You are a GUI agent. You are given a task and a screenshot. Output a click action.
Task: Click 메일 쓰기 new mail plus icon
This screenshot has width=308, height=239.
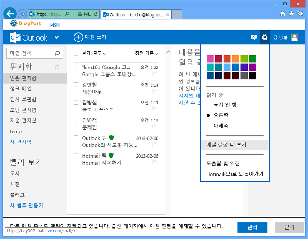[78, 37]
